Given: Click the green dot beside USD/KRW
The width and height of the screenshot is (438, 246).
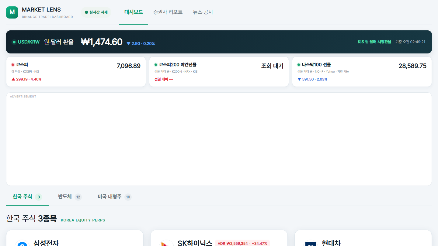Looking at the screenshot, I should (x=14, y=42).
